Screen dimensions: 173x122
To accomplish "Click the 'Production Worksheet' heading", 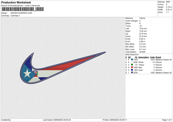I will [16, 2].
